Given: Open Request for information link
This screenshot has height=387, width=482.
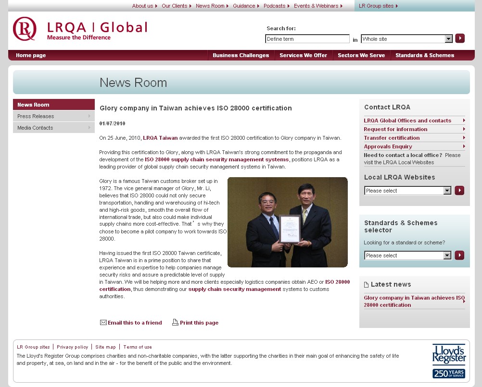Looking at the screenshot, I should (x=395, y=129).
